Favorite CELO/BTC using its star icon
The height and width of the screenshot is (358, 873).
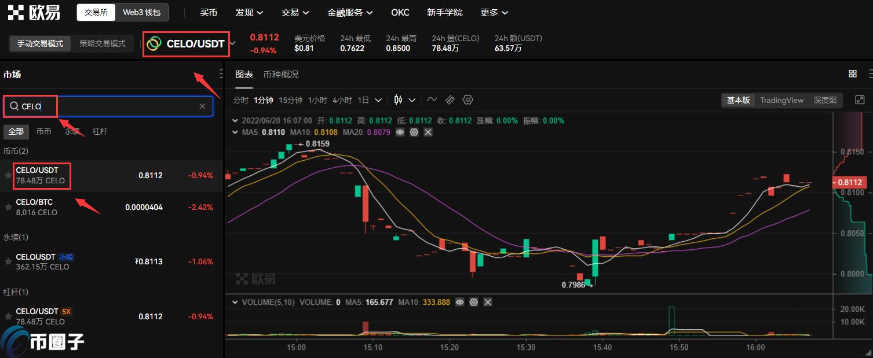pyautogui.click(x=8, y=207)
